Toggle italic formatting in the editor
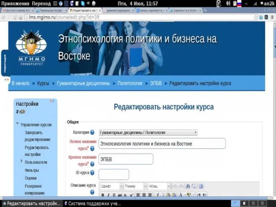This screenshot has width=276, height=207. click(x=108, y=195)
